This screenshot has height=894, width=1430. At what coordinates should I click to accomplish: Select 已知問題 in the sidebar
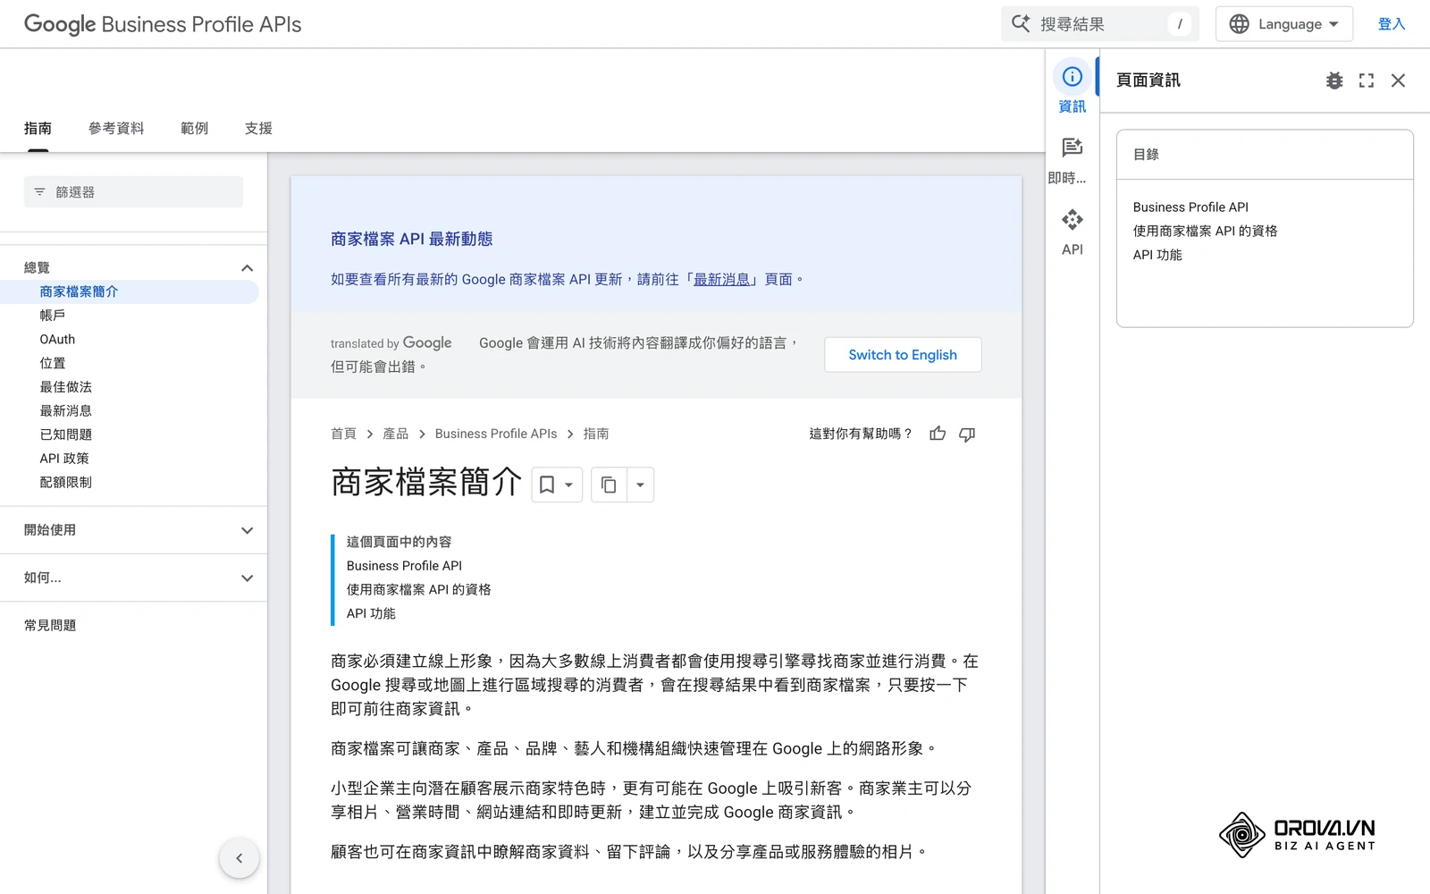66,434
